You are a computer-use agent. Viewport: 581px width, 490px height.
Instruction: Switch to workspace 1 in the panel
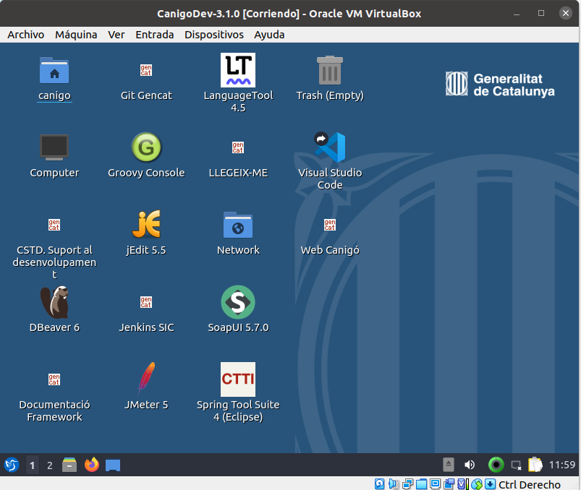tap(33, 465)
